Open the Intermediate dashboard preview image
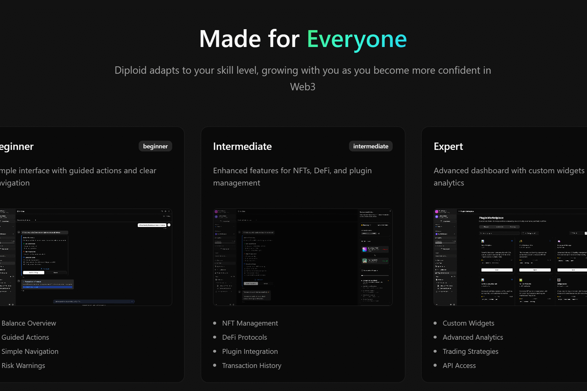Image resolution: width=587 pixels, height=391 pixels. [303, 257]
